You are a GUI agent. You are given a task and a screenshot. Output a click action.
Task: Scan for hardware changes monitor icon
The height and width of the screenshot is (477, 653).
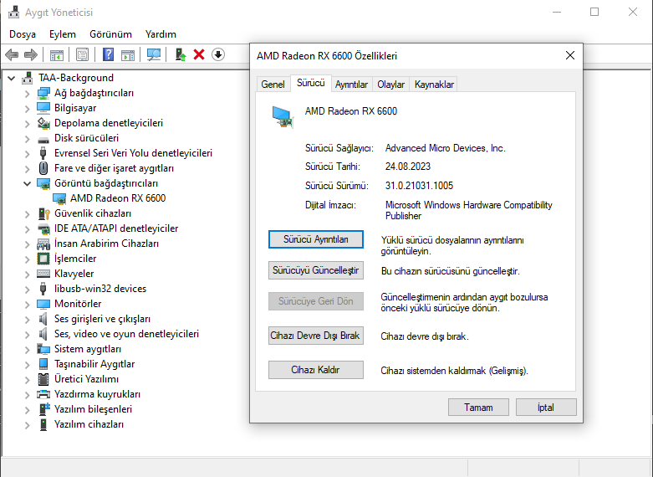click(154, 54)
